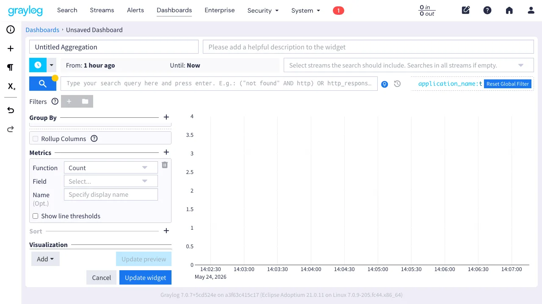Delete the Count metric with trash icon
The width and height of the screenshot is (542, 304).
coord(165,165)
